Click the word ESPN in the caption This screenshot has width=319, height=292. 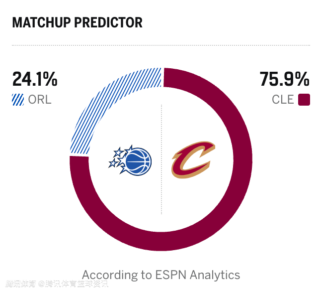[170, 275]
